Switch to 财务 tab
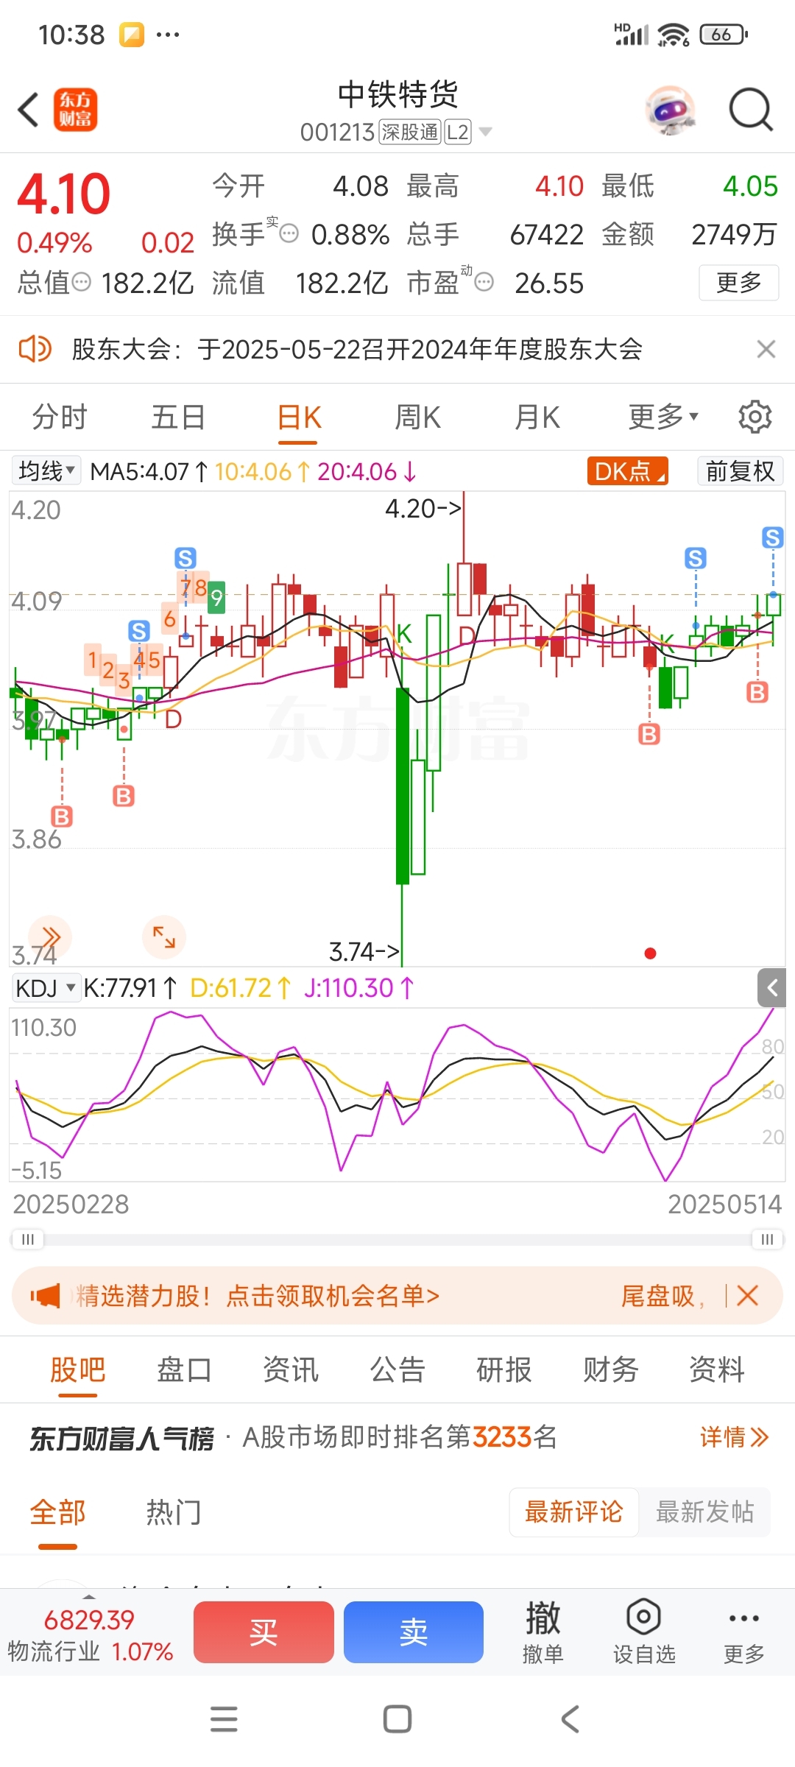The height and width of the screenshot is (1767, 795). point(610,1369)
